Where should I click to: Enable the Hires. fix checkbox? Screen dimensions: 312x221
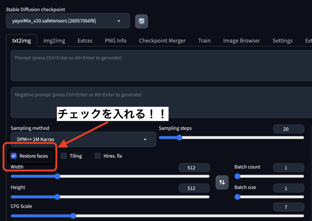[x=97, y=156]
